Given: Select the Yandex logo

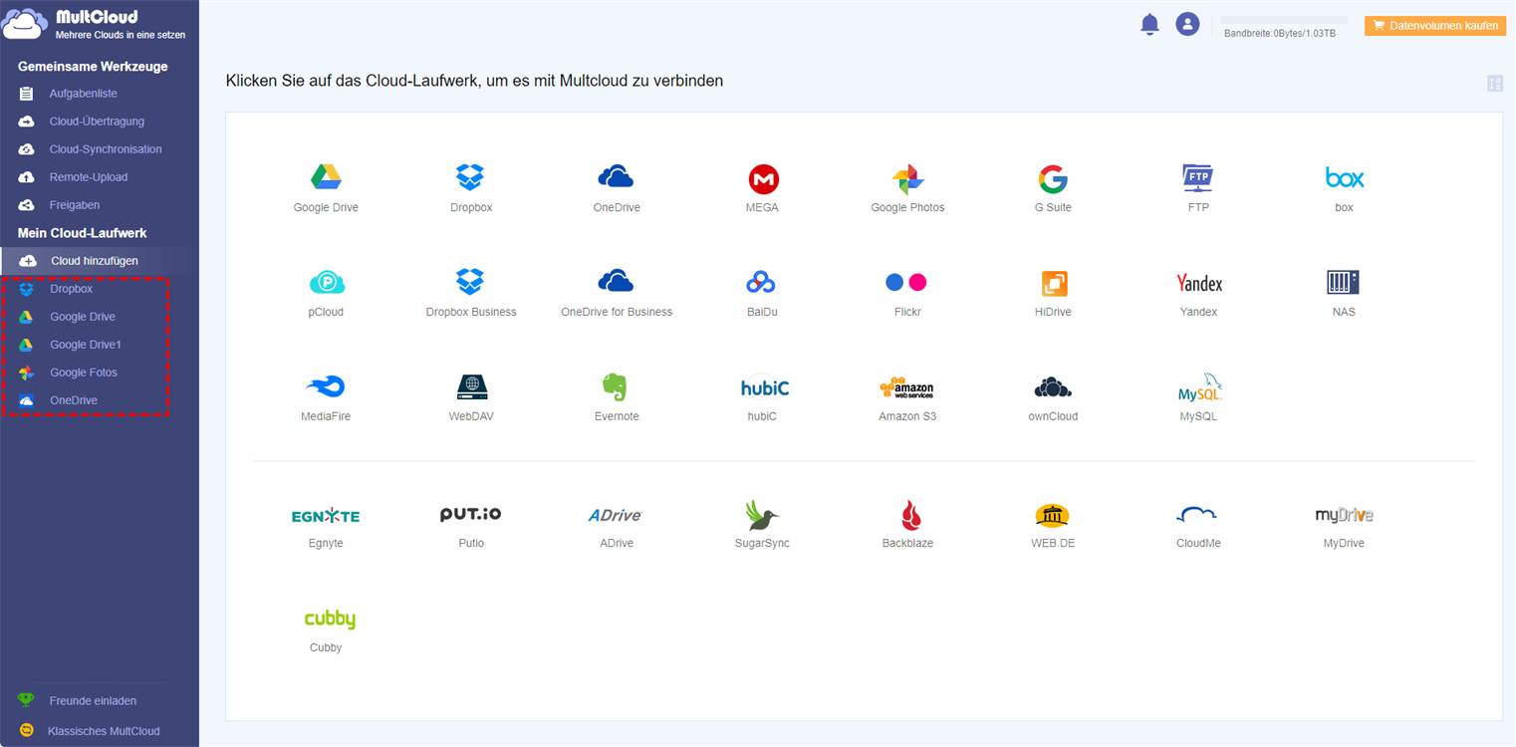Looking at the screenshot, I should (1199, 283).
